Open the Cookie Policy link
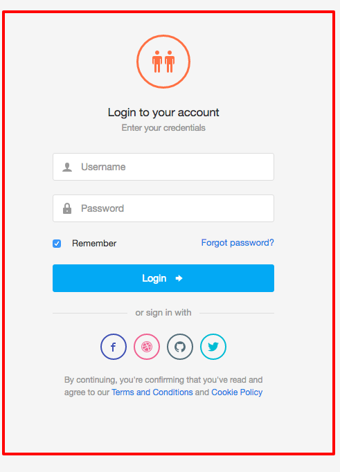This screenshot has width=340, height=472. (237, 392)
